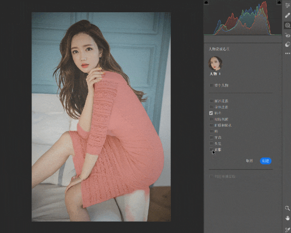Toggle the shadow clipping warning in histogram
This screenshot has width=291, height=233.
206,3
